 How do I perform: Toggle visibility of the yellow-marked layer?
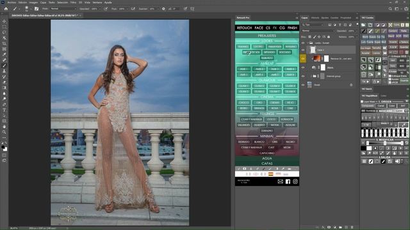pos(303,59)
